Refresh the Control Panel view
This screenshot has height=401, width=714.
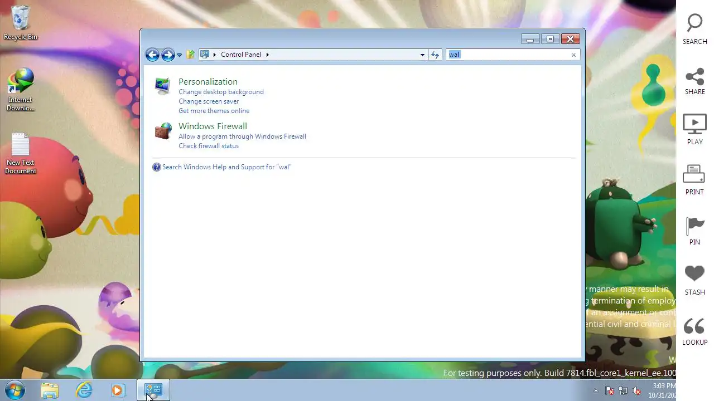(435, 55)
